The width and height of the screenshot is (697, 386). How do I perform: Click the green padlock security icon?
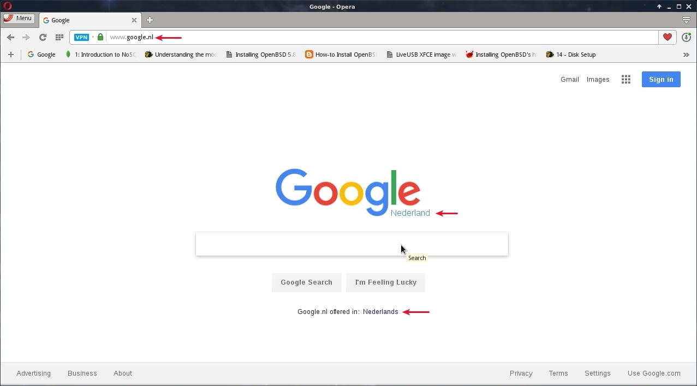100,37
